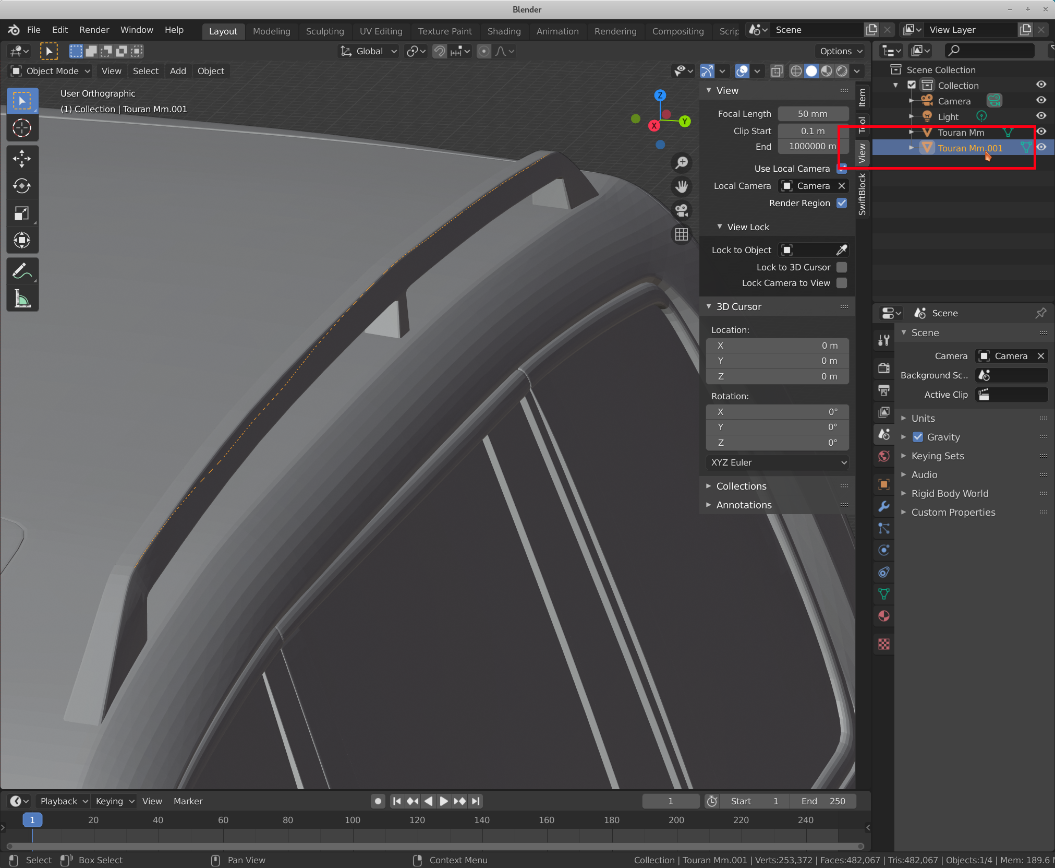
Task: Activate the Measure tool
Action: (22, 299)
